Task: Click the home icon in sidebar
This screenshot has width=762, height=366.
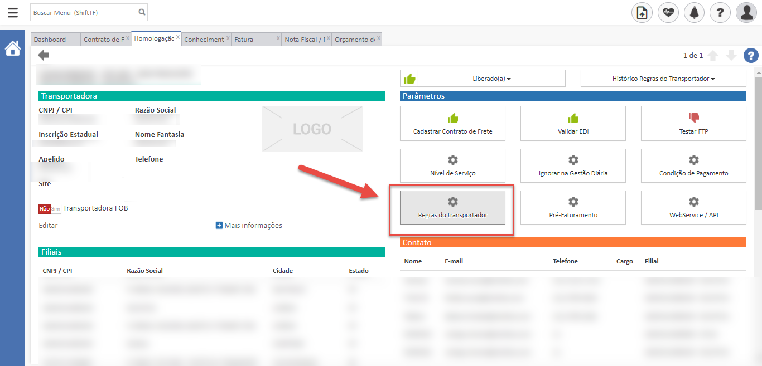Action: coord(12,49)
